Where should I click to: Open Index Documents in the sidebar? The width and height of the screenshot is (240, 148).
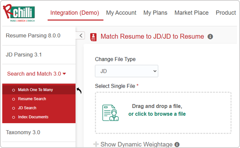point(33,117)
